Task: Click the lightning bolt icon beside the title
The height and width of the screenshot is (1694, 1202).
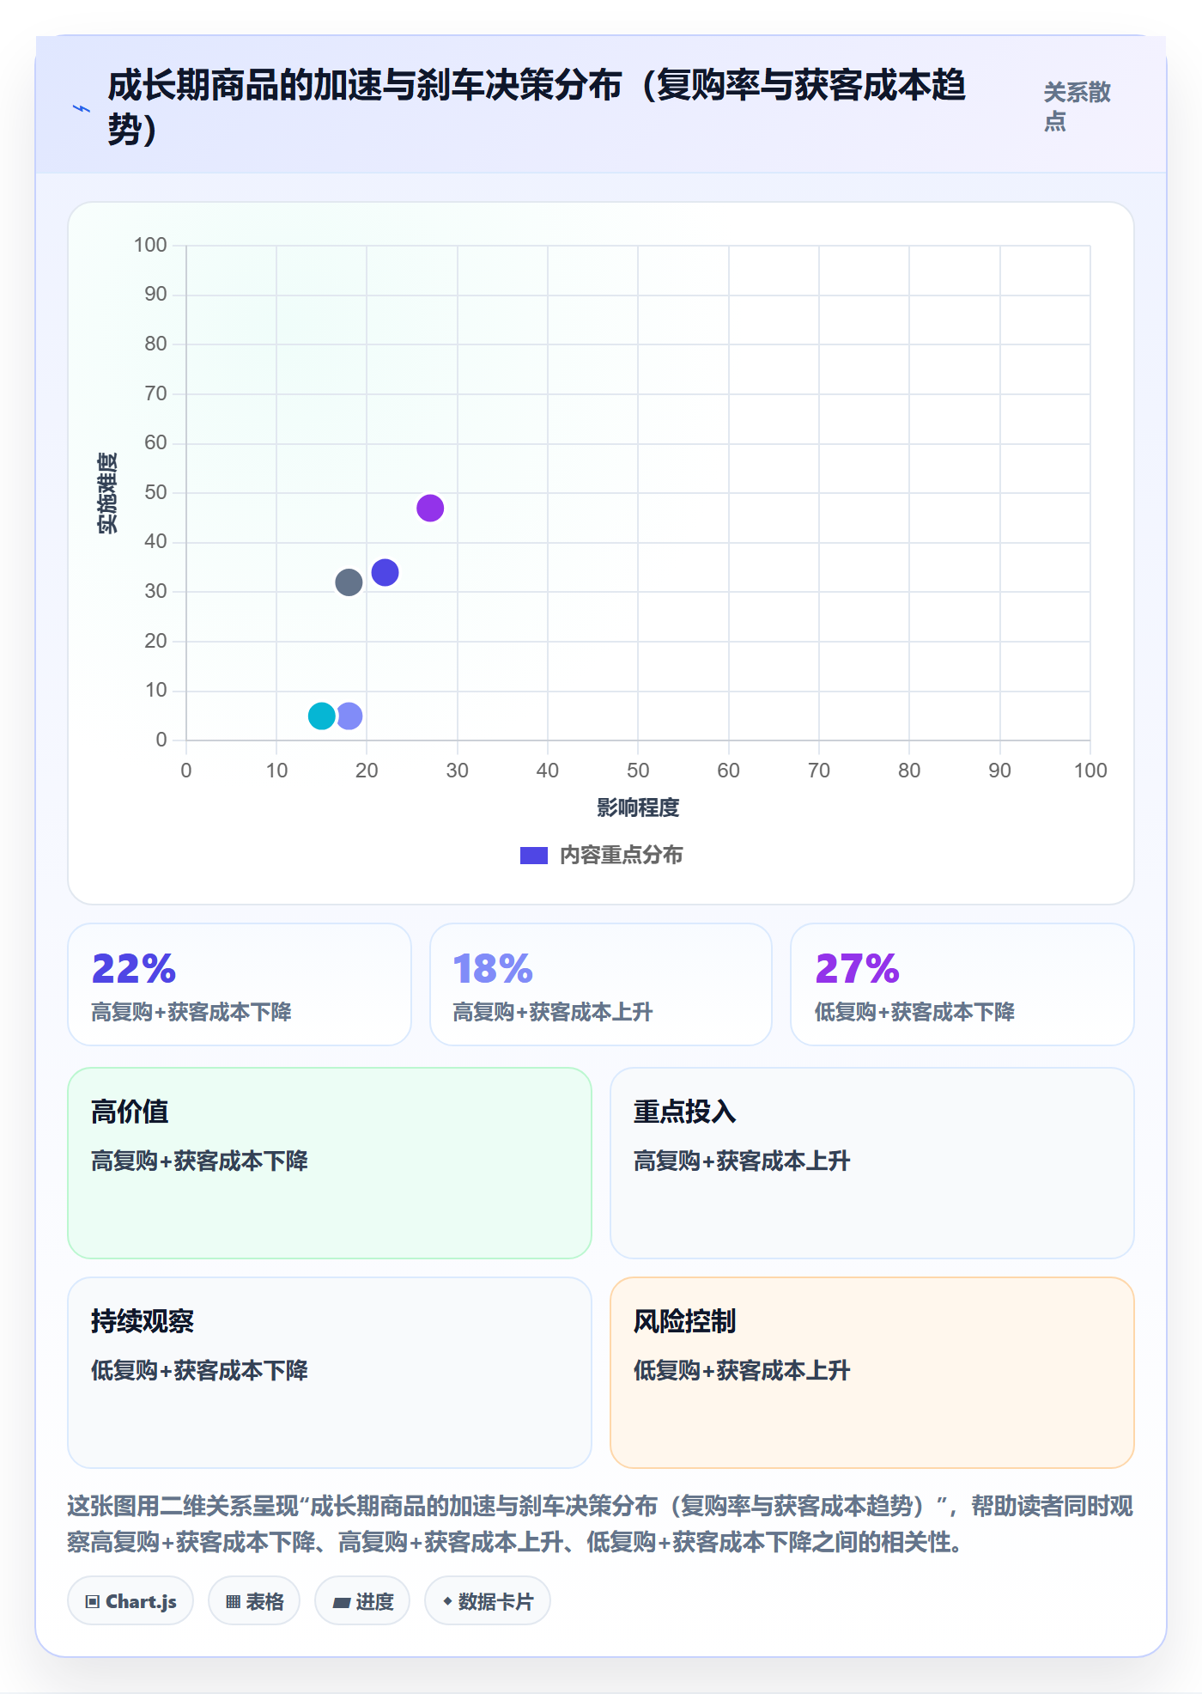Action: tap(82, 108)
